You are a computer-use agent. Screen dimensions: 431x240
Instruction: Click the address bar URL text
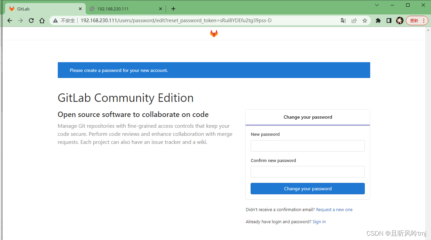176,21
